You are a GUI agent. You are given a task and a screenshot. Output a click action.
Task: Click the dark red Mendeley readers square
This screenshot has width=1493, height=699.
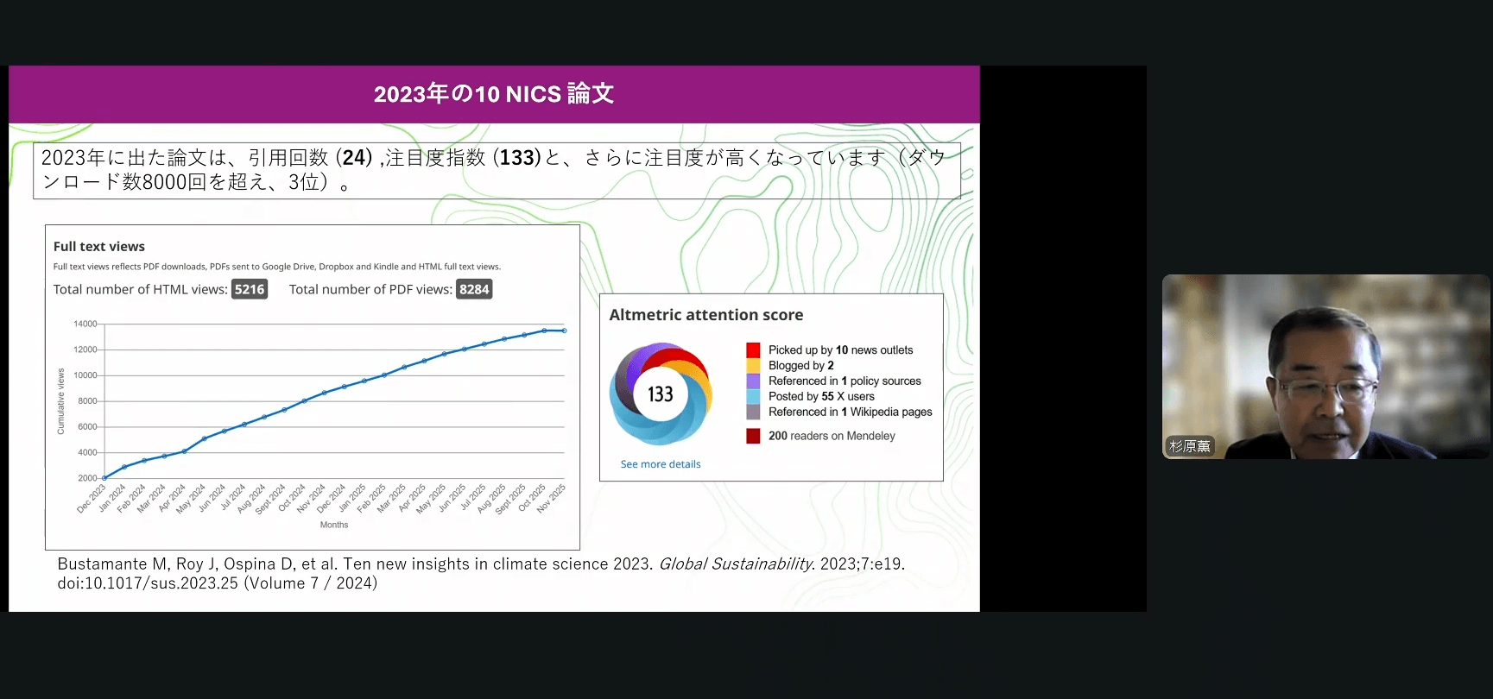[753, 436]
